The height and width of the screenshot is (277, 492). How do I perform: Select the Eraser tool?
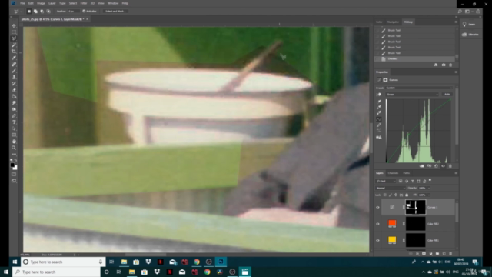[x=14, y=90]
